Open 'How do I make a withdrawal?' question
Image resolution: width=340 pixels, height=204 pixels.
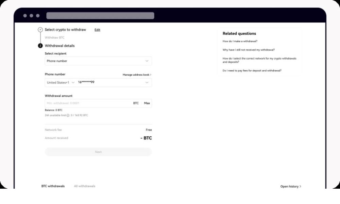[240, 41]
